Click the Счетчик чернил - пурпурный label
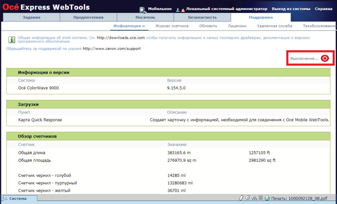Image resolution: width=337 pixels, height=204 pixels. [x=48, y=183]
